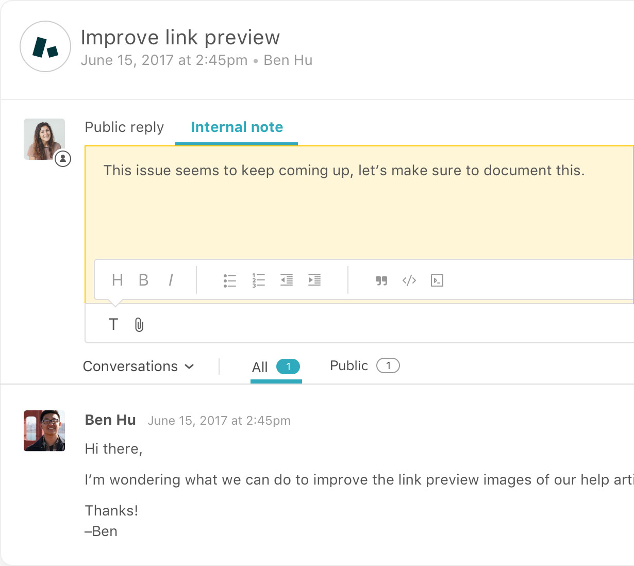
Task: Insert inline code with the </> icon
Action: point(409,280)
